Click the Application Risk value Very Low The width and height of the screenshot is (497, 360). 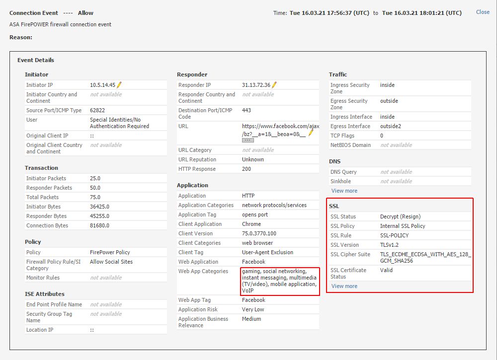253,309
